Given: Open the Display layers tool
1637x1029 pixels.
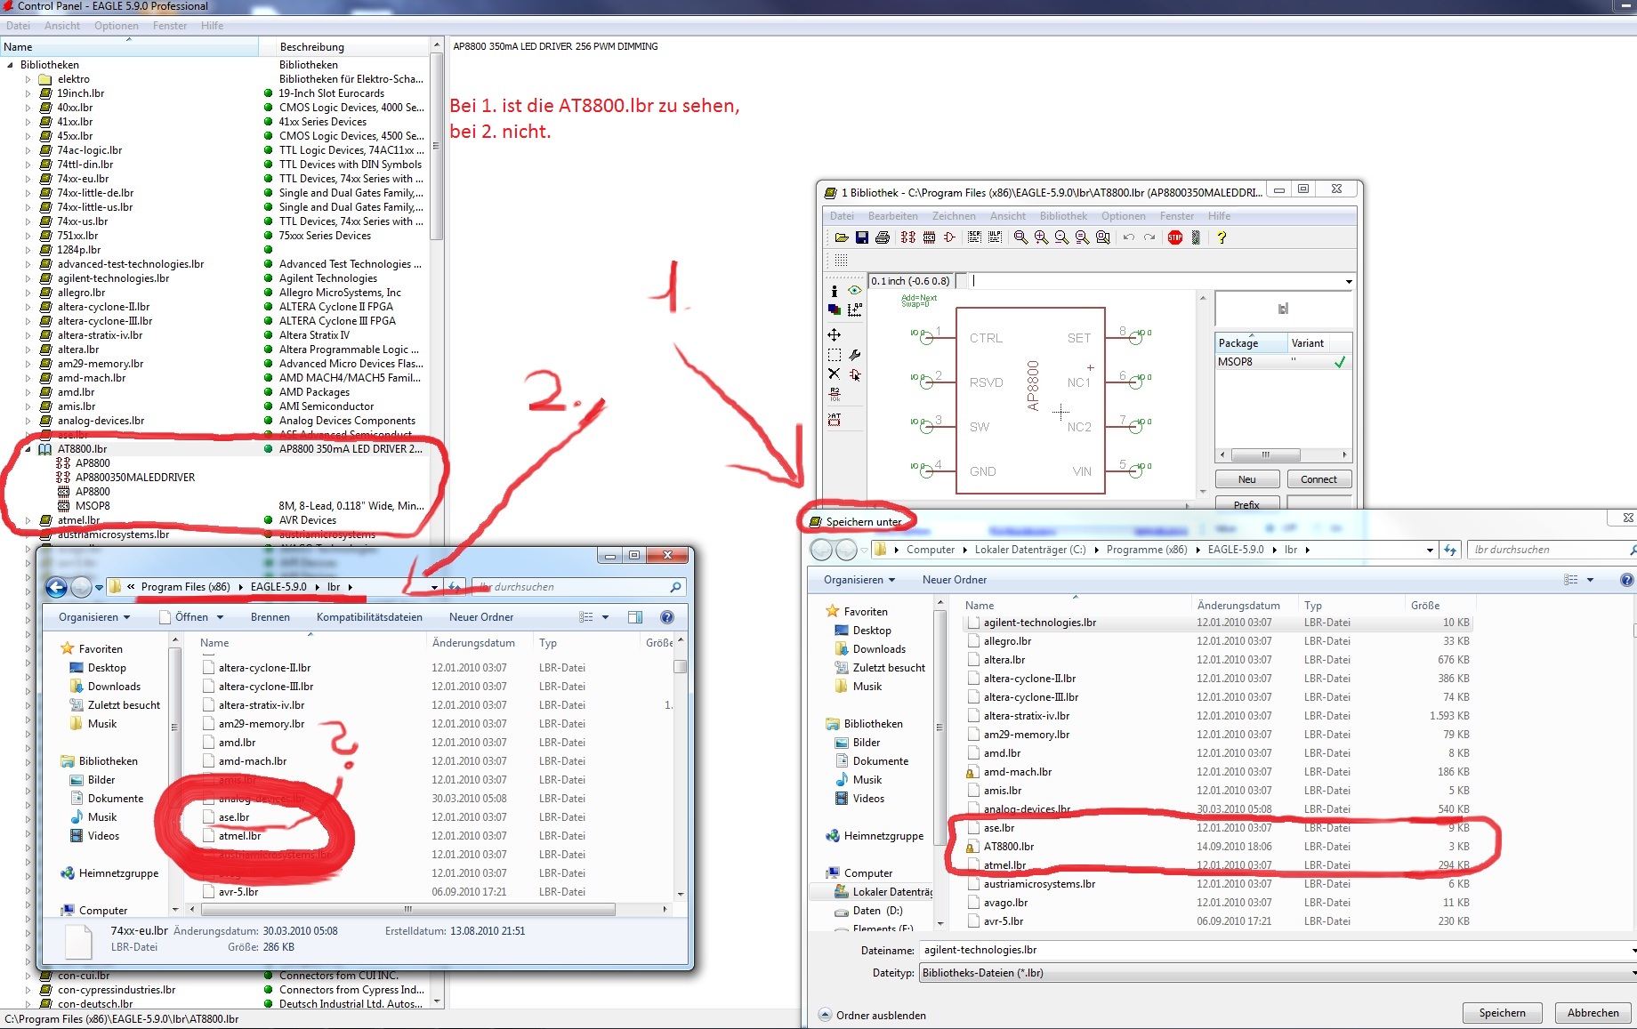Looking at the screenshot, I should click(x=834, y=310).
